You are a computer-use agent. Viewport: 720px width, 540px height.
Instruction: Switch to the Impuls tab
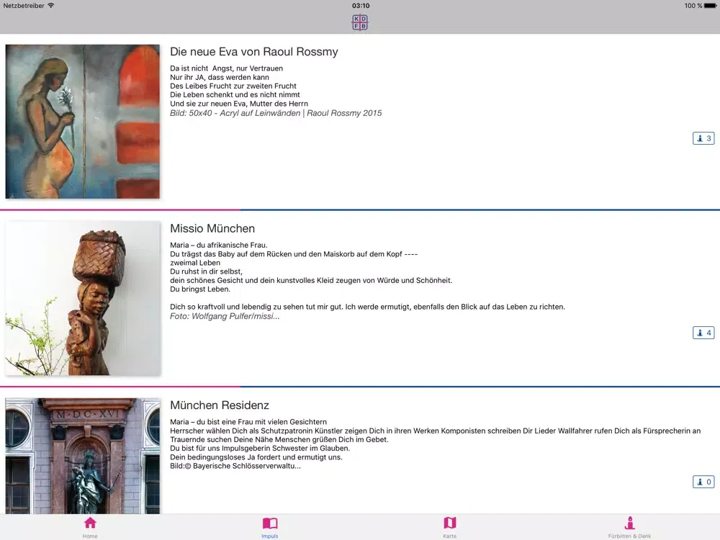tap(270, 527)
